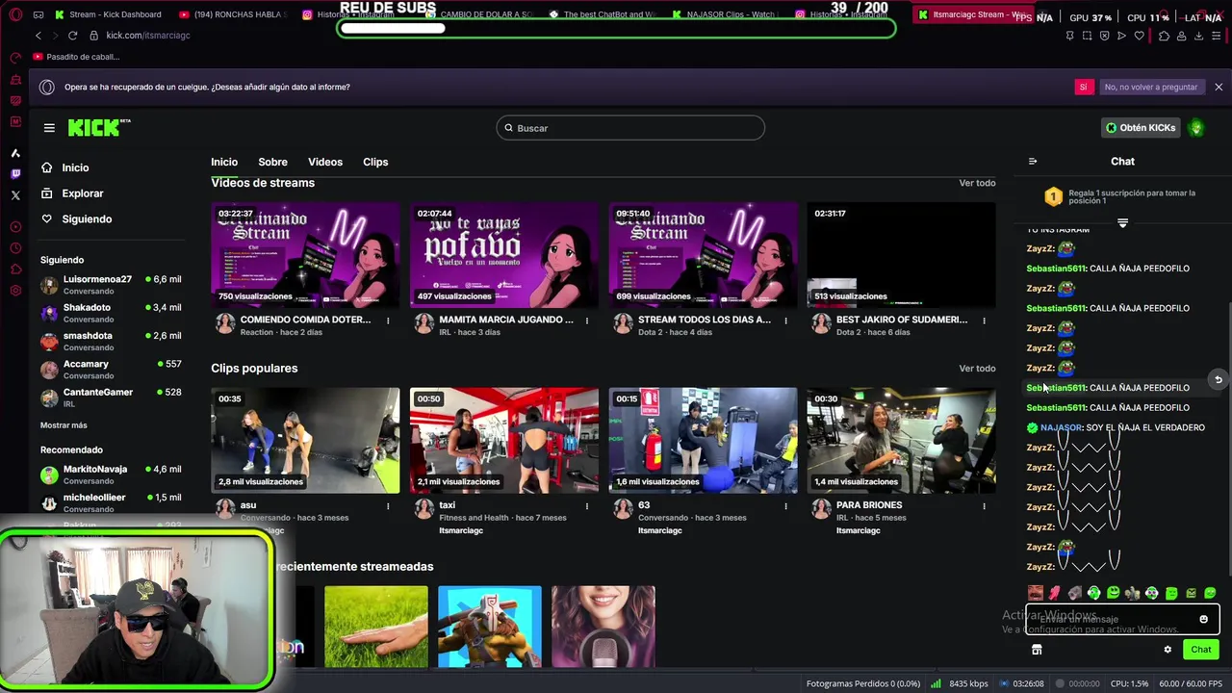Select Inicio channel tab
The image size is (1232, 693).
point(224,162)
